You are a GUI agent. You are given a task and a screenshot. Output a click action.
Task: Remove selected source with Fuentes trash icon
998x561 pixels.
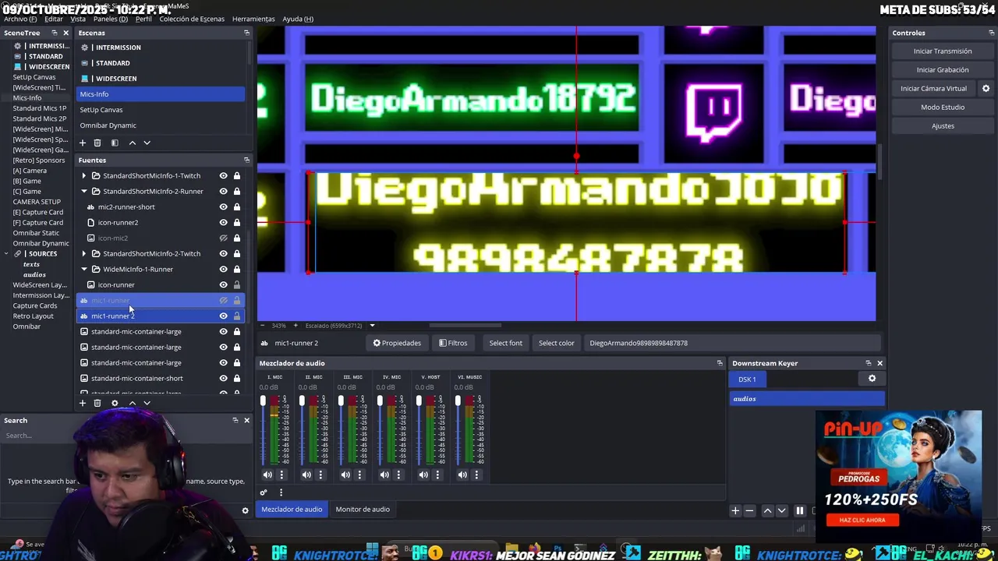[x=97, y=403]
